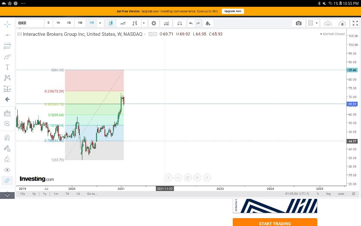Click the 85.48 price line label
This screenshot has height=226, width=361.
pos(352,70)
